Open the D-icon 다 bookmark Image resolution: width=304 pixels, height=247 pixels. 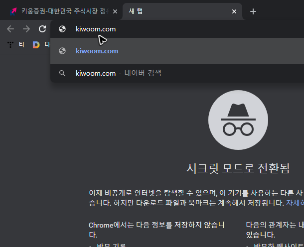coord(41,44)
